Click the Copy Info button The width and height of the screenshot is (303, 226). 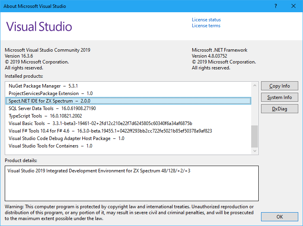[x=279, y=86]
